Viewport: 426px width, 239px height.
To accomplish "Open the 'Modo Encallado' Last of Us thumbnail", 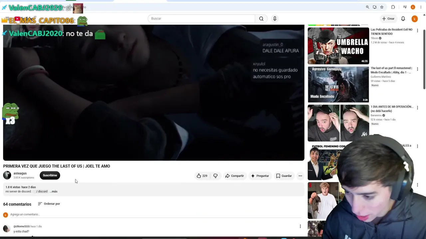I will click(x=338, y=84).
